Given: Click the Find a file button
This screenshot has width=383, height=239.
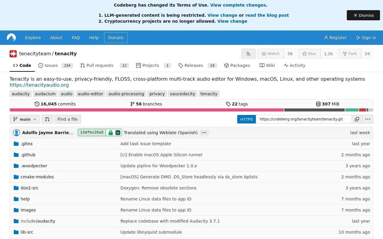Looking at the screenshot, I should pos(68,119).
